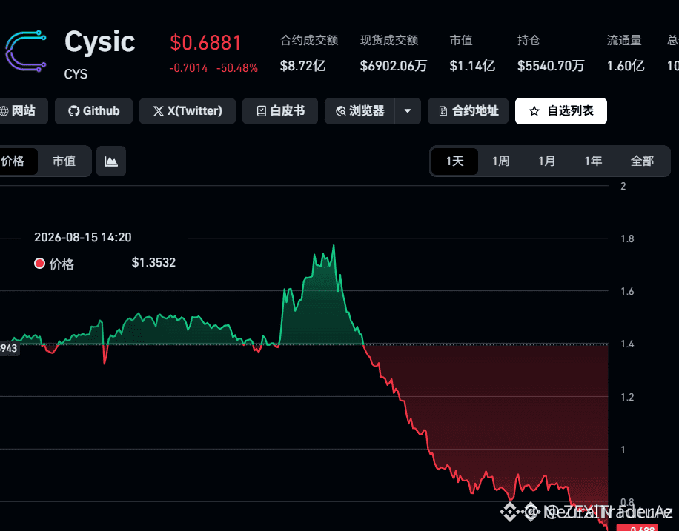Screen dimensions: 679x531
Task: Click the chart peak near 1.8
Action: pyautogui.click(x=334, y=246)
